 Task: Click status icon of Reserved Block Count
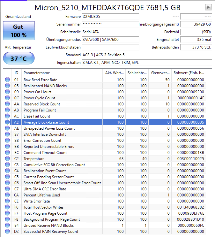point(7,104)
